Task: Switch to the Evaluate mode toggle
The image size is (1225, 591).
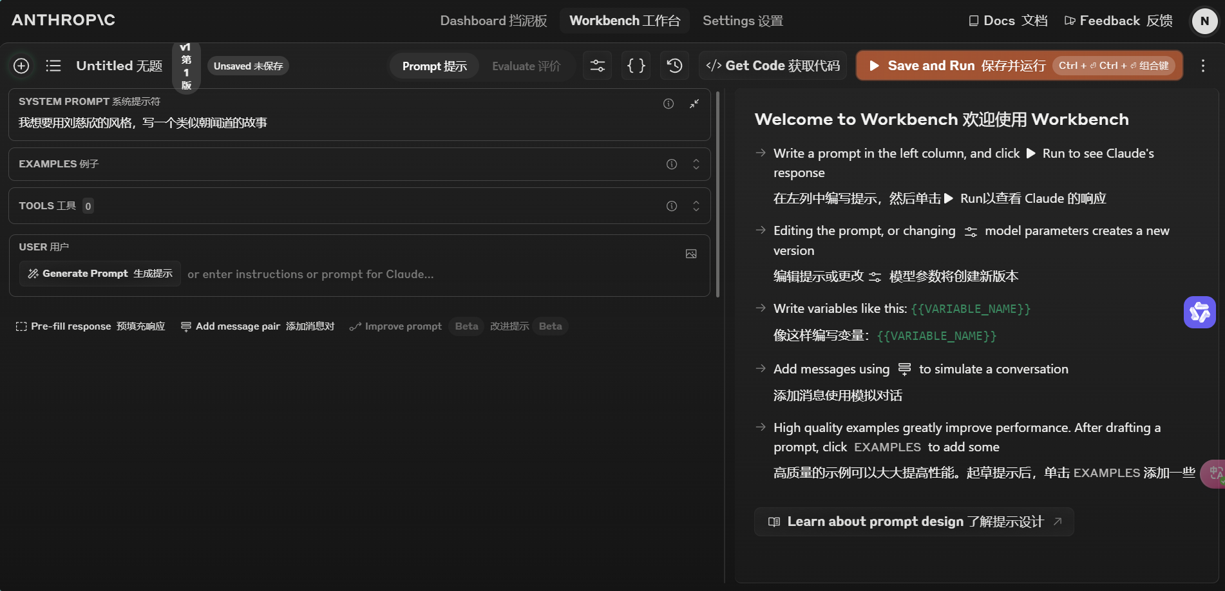Action: 526,66
